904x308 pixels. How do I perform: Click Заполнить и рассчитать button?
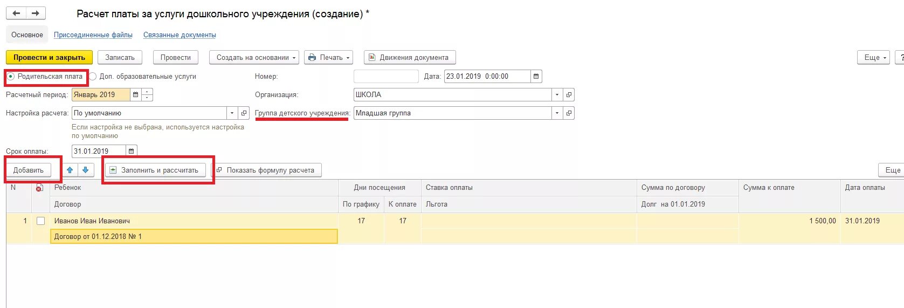(155, 170)
